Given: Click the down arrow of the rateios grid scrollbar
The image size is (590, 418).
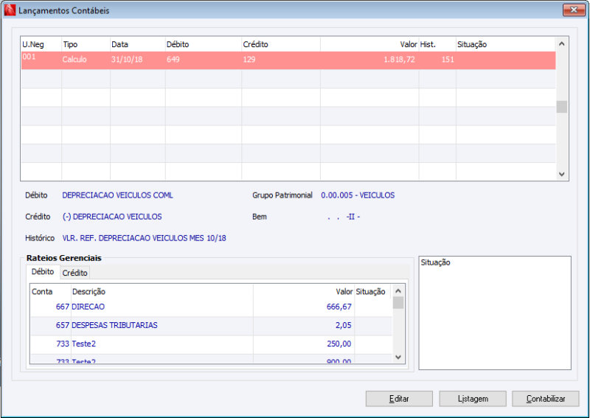Looking at the screenshot, I should pyautogui.click(x=398, y=357).
